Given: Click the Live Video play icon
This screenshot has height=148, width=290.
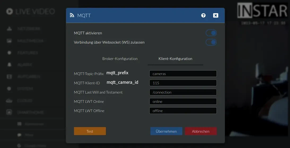Looking at the screenshot, I should point(10,12).
